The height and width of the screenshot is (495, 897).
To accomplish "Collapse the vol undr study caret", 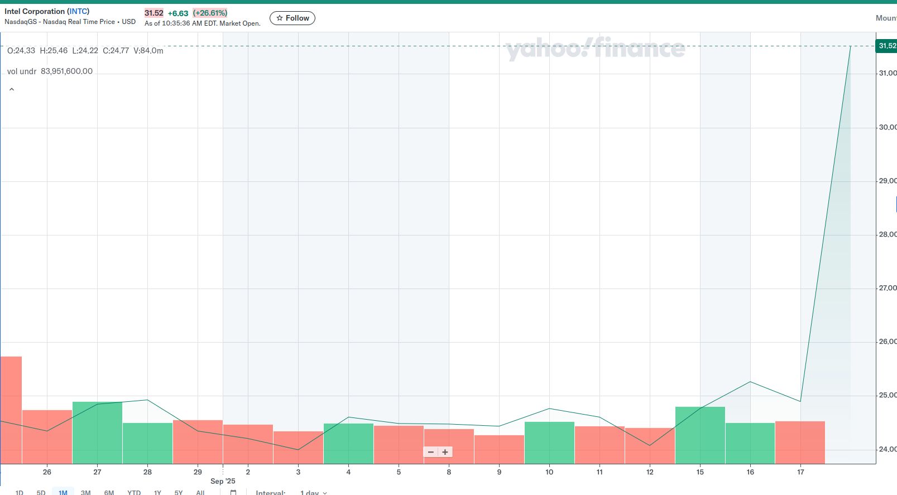I will (12, 89).
